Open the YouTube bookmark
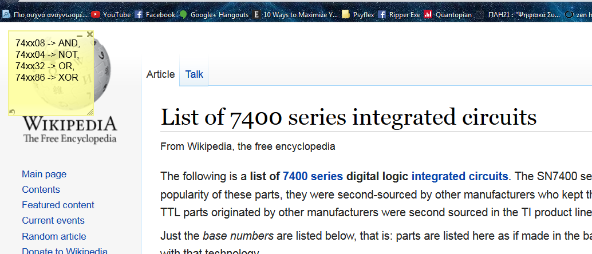This screenshot has width=592, height=254. (x=111, y=15)
